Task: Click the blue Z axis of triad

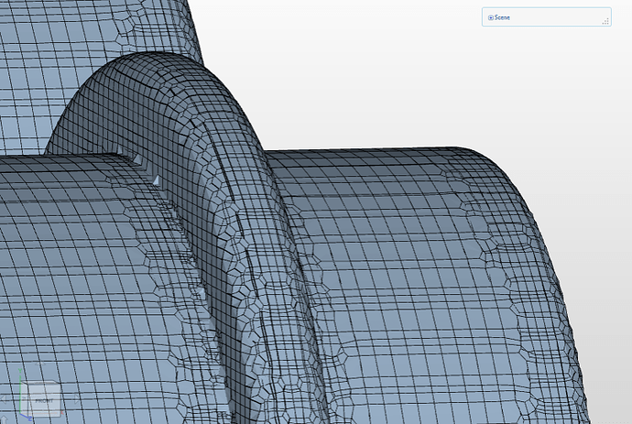Action: tap(27, 418)
